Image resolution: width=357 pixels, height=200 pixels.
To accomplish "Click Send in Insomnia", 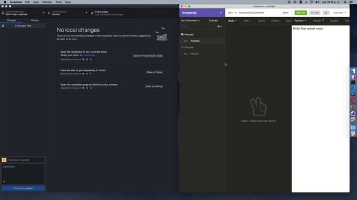I will pyautogui.click(x=286, y=13).
